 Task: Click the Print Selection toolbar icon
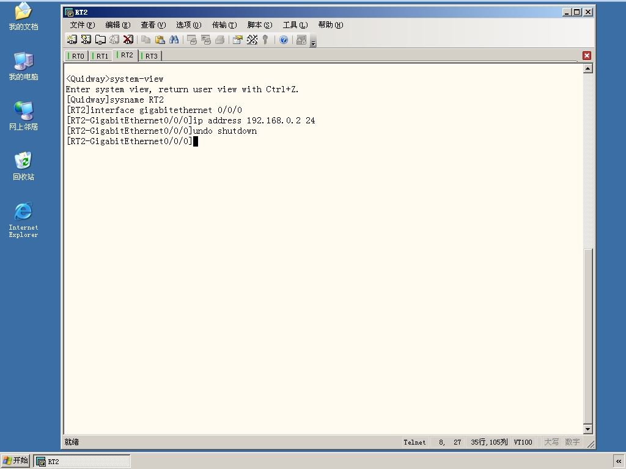click(x=206, y=40)
